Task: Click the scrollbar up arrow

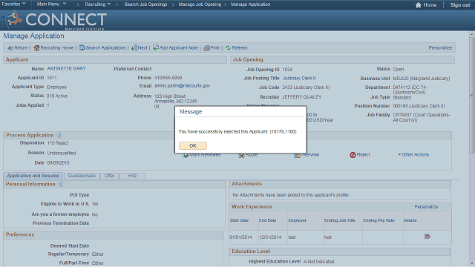Action: [x=472, y=34]
